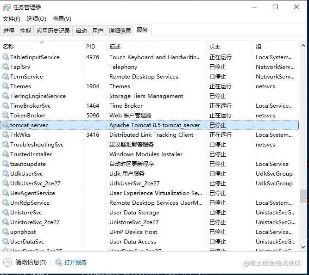Image resolution: width=309 pixels, height=275 pixels.
Task: Select the TrkWks service row name
Action: click(x=20, y=135)
